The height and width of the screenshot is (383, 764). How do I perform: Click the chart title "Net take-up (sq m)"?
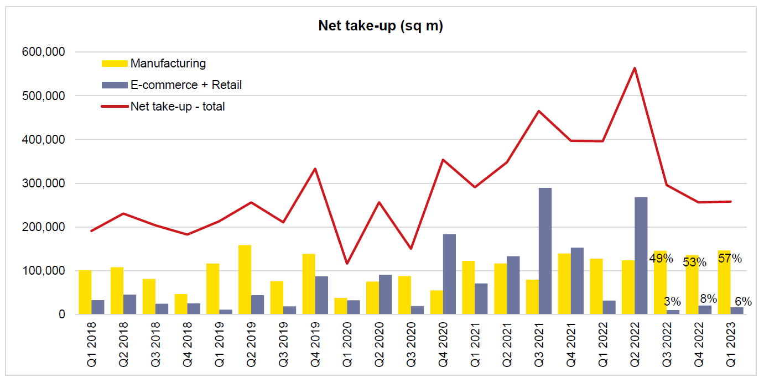coord(381,26)
